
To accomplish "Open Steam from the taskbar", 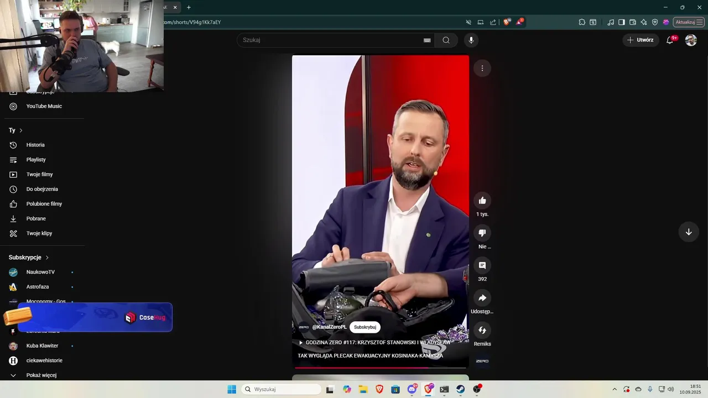I will pos(460,389).
